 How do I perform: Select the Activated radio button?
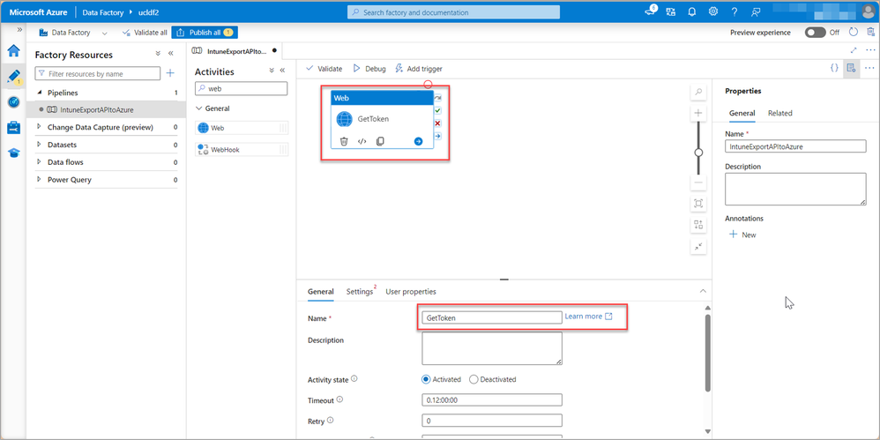tap(426, 379)
